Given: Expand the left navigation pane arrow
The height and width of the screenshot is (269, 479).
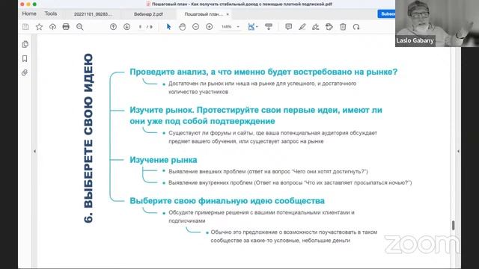Looking at the screenshot, I should click(x=34, y=151).
